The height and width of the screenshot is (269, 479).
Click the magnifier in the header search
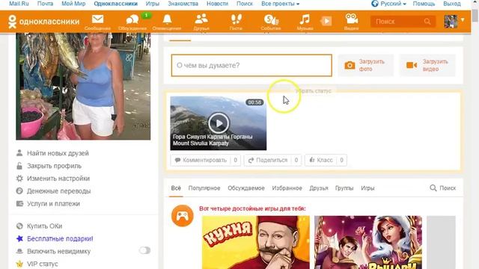click(427, 22)
